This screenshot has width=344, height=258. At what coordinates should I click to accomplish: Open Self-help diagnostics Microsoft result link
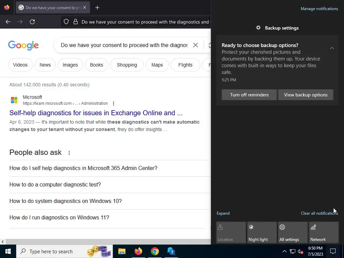[x=96, y=113]
